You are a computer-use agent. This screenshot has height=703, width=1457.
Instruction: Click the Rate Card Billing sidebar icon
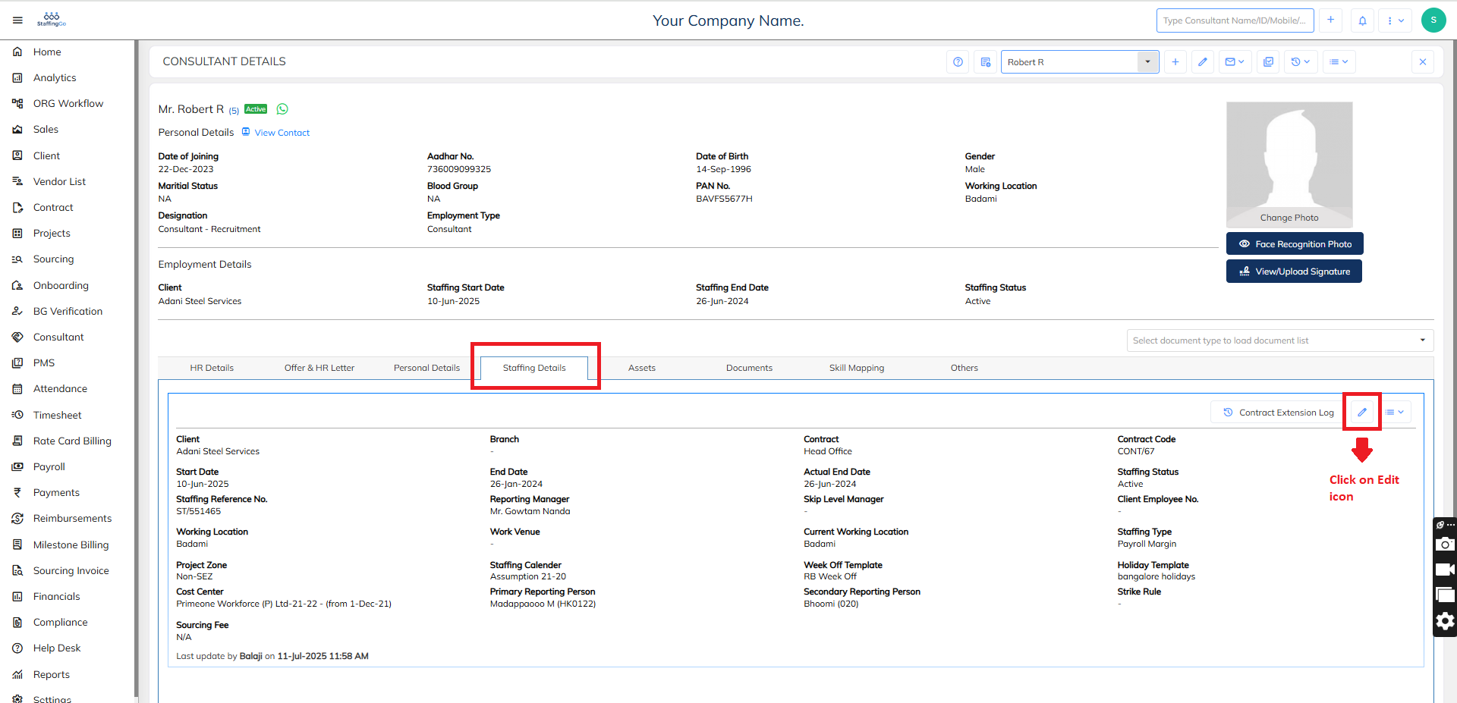pos(17,441)
